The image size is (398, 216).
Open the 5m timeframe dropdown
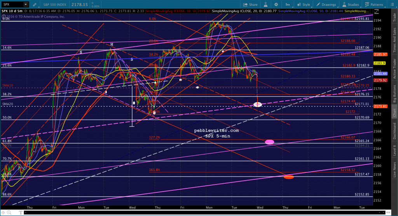coord(288,5)
